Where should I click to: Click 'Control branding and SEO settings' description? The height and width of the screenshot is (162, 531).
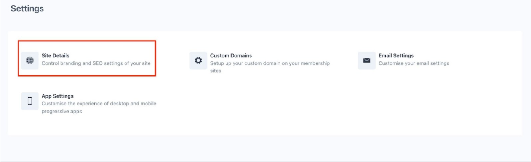click(x=96, y=63)
